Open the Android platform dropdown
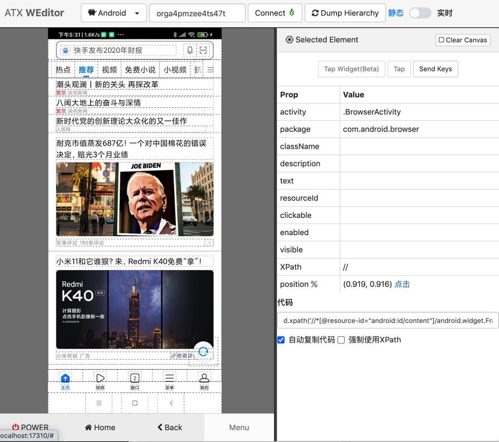The image size is (499, 442). [x=114, y=13]
